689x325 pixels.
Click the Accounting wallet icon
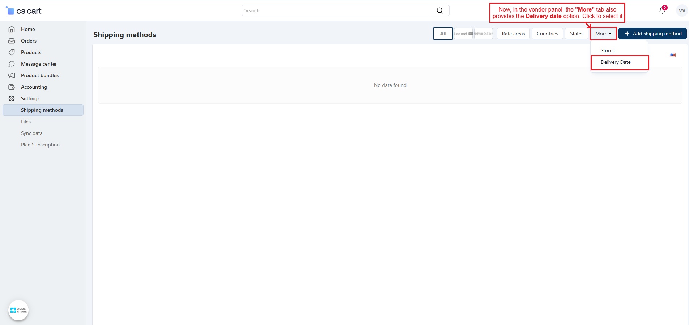[x=12, y=87]
